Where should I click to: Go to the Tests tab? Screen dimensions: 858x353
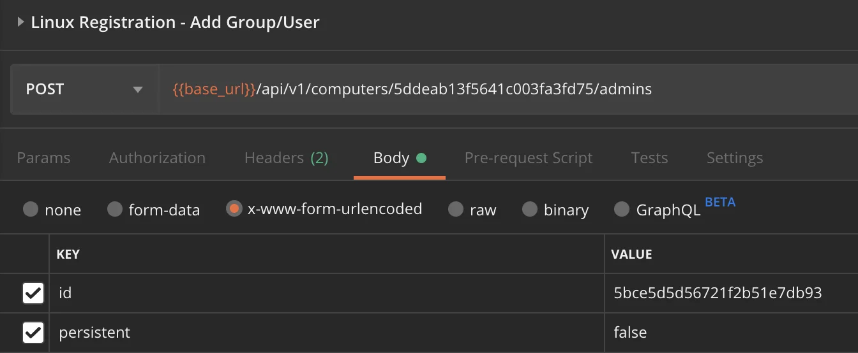click(x=649, y=157)
